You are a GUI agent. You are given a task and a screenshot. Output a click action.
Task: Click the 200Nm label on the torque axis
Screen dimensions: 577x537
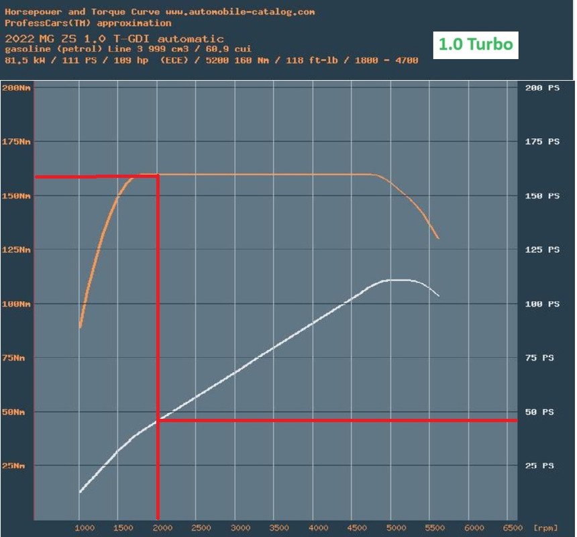pos(16,88)
